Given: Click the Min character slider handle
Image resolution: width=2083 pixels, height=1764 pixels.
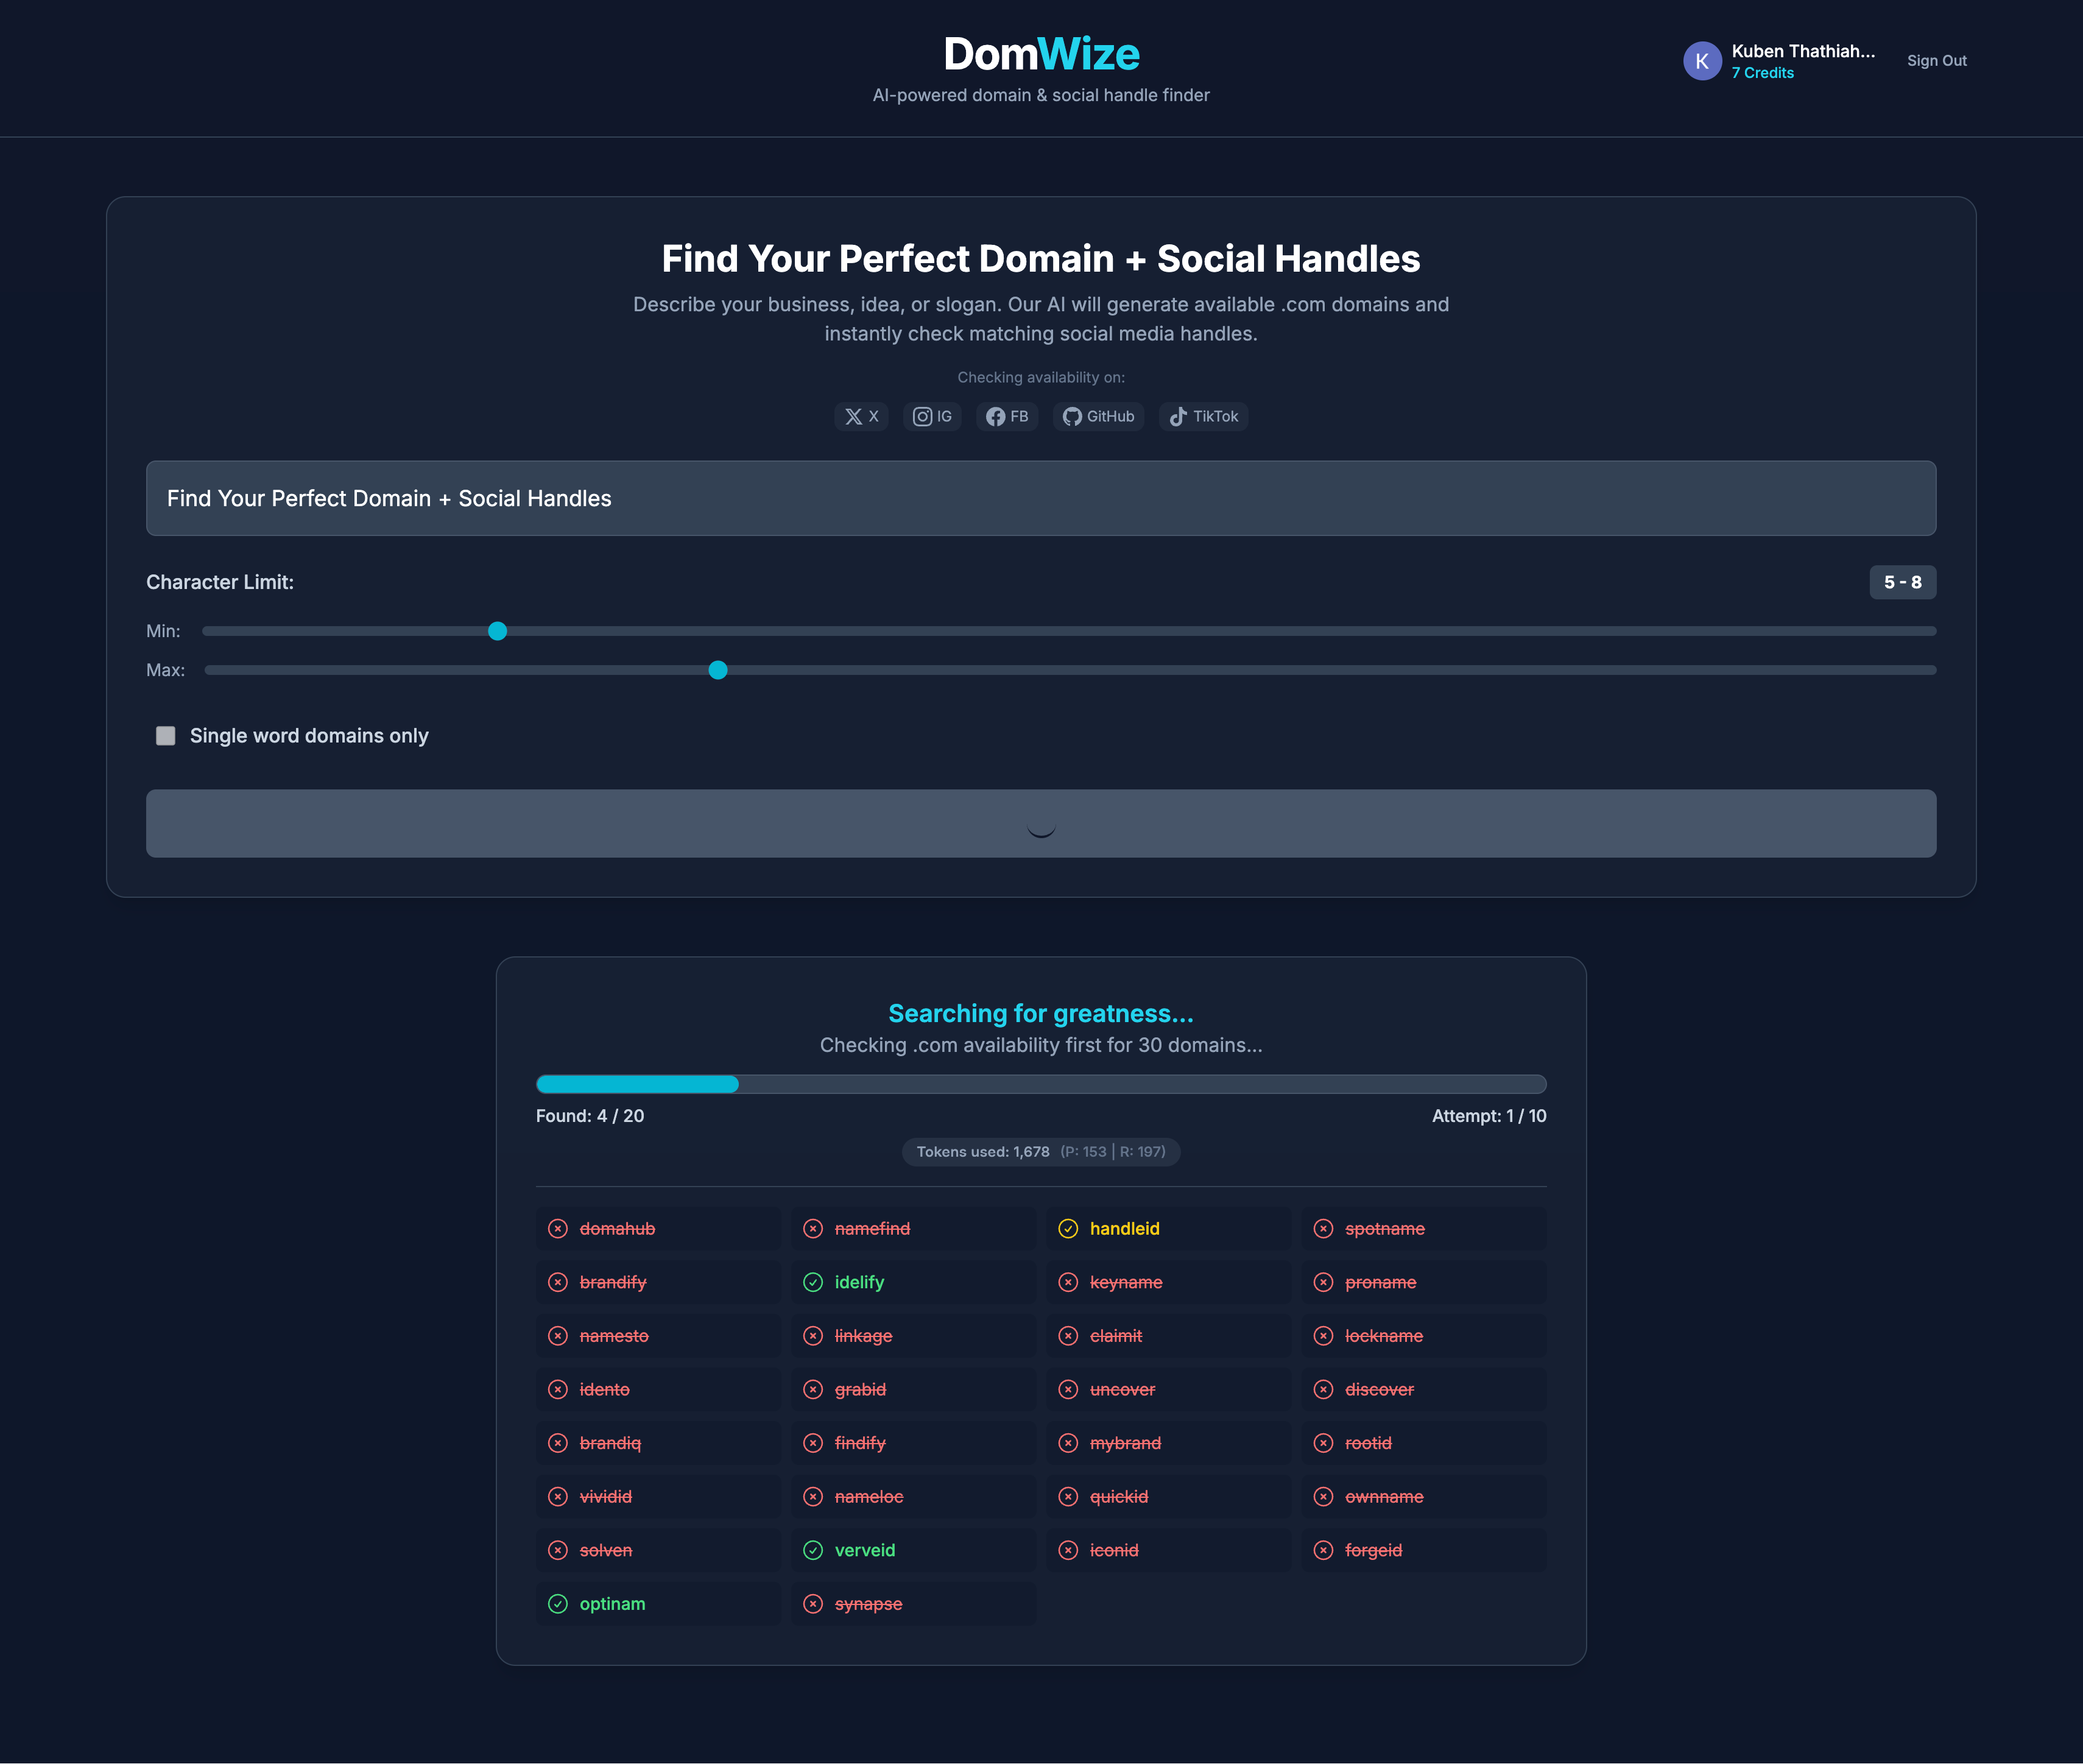Looking at the screenshot, I should 497,631.
